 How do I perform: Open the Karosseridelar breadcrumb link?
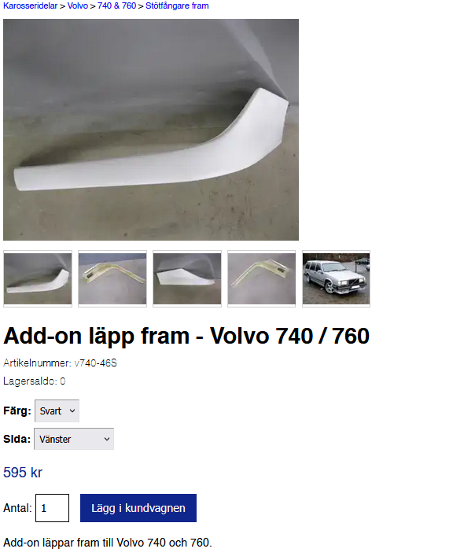click(30, 6)
